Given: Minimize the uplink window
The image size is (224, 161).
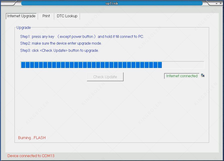Looking at the screenshot, I should 216,3.
